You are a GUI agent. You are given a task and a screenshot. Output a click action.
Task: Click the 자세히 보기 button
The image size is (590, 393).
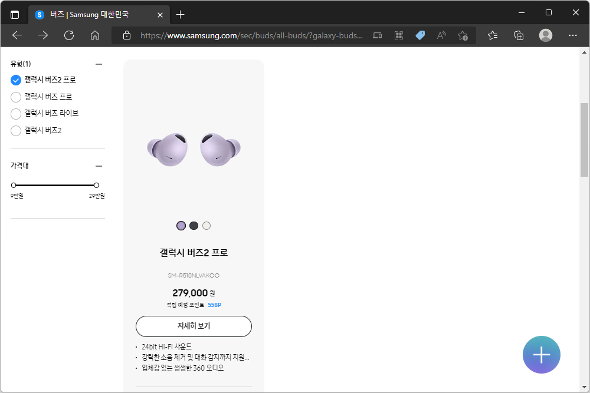point(194,326)
